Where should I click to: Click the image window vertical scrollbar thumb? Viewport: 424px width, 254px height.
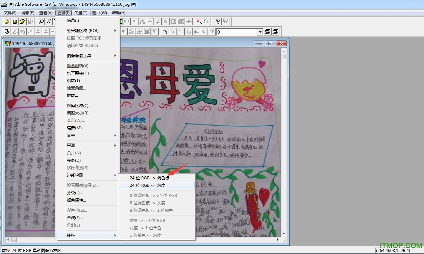(284, 57)
